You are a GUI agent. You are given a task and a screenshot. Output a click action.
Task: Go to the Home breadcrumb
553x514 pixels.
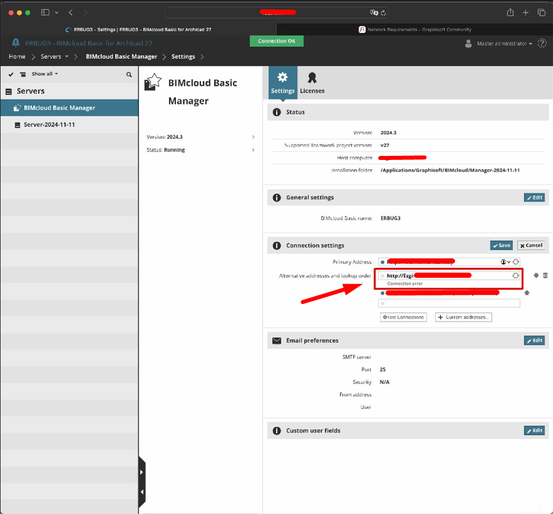click(17, 56)
